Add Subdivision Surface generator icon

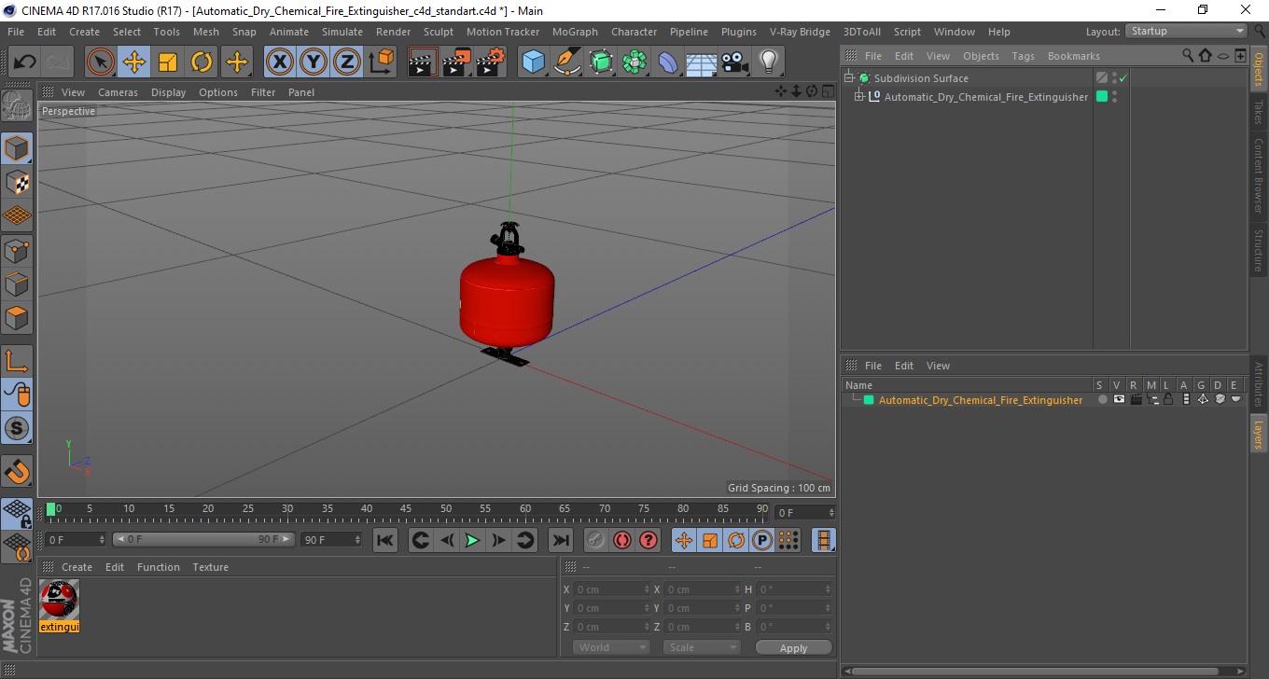[x=601, y=62]
